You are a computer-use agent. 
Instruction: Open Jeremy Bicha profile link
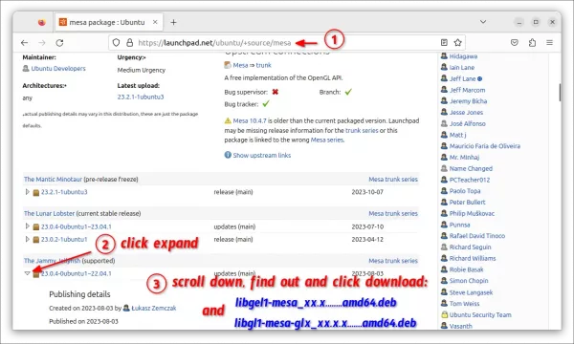tap(468, 101)
